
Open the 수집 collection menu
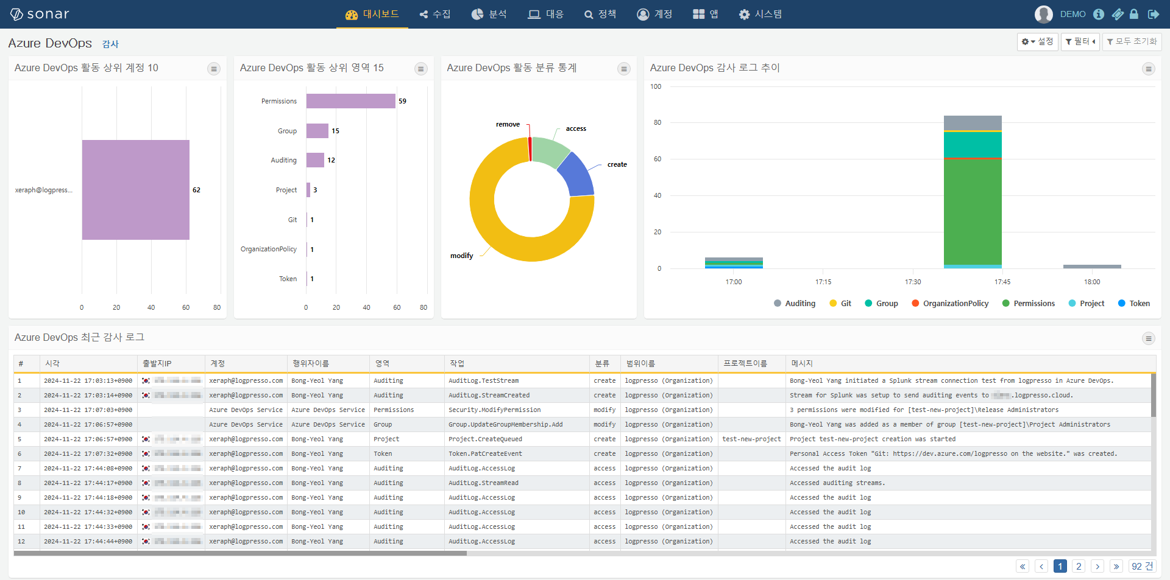[435, 14]
